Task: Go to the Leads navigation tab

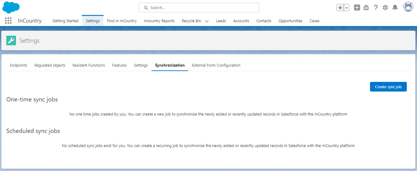Action: [x=221, y=21]
